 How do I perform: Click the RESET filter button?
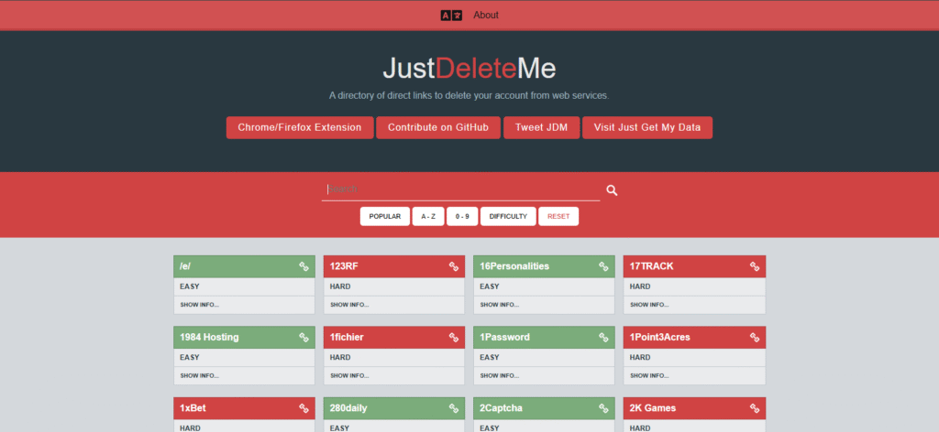coord(558,216)
